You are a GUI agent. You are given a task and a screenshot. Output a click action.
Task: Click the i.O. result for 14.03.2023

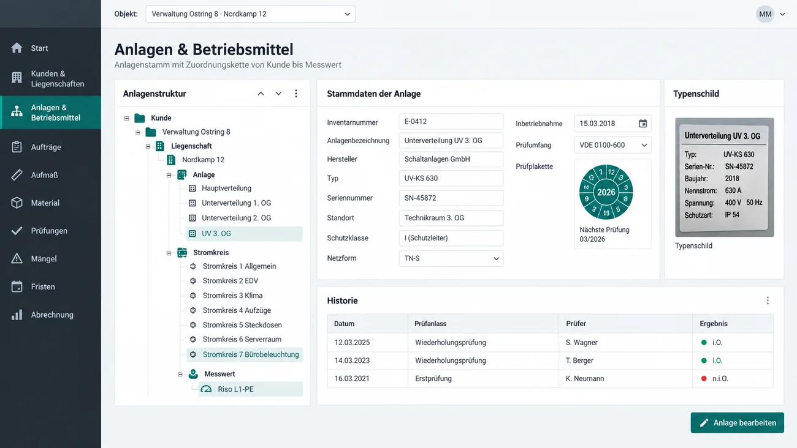[x=717, y=360]
